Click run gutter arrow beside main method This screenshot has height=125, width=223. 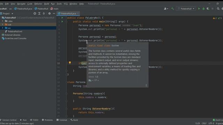click(62, 22)
